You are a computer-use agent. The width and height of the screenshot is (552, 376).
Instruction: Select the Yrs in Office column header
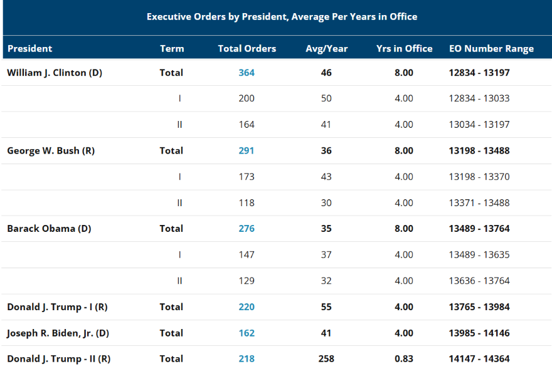click(404, 48)
